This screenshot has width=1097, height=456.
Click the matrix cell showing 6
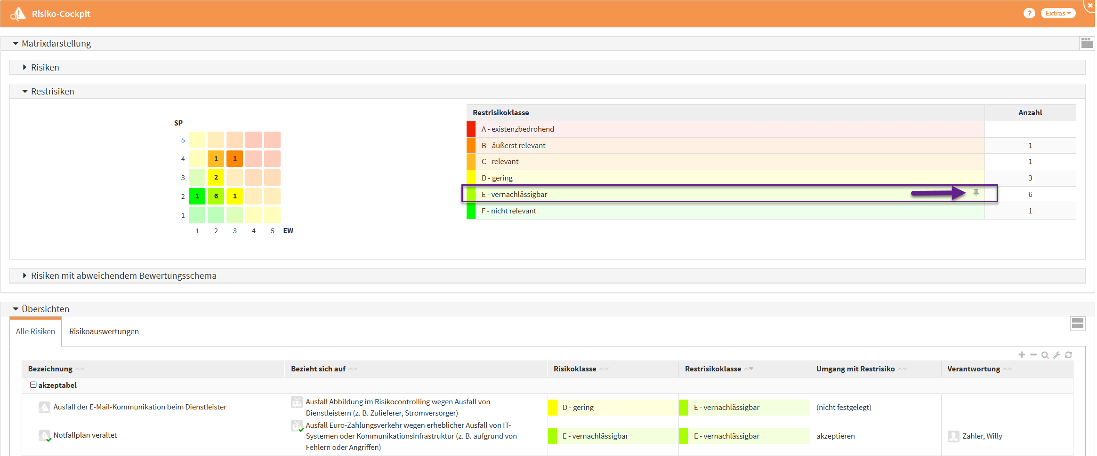216,196
